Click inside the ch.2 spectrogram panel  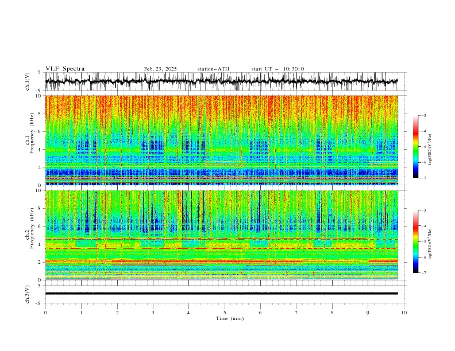coord(221,235)
